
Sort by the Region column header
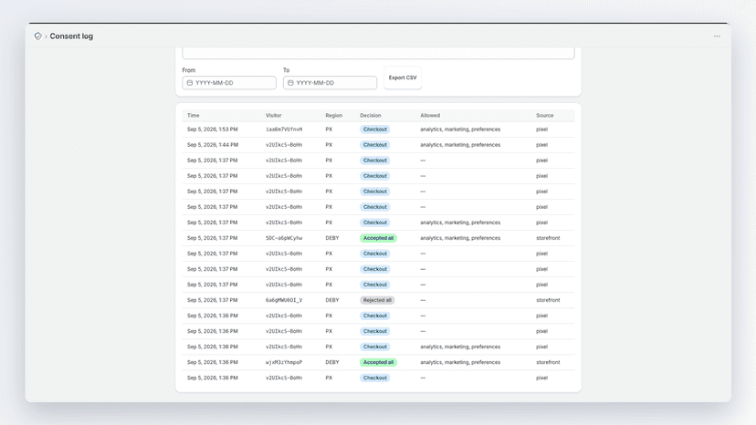333,116
